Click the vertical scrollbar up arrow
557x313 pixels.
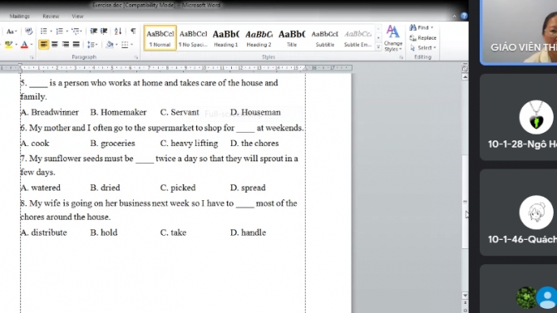click(x=465, y=76)
